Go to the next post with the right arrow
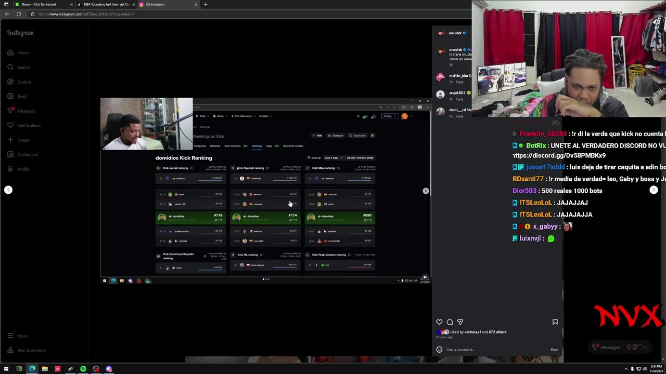The height and width of the screenshot is (374, 666). 654,190
